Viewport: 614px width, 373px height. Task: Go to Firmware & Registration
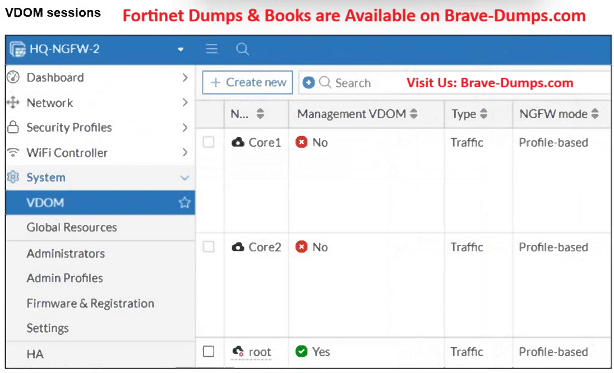[x=90, y=304]
